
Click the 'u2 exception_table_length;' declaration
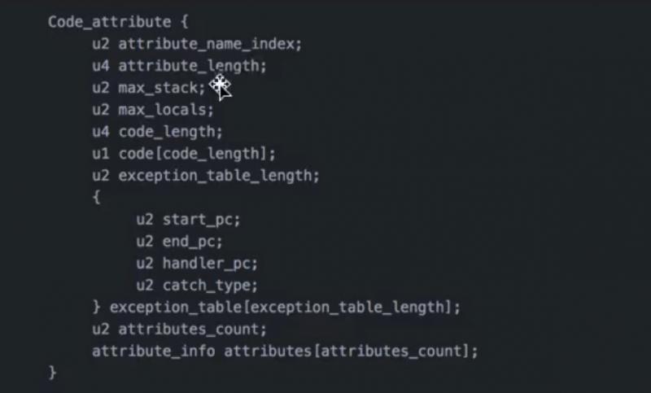click(x=206, y=176)
